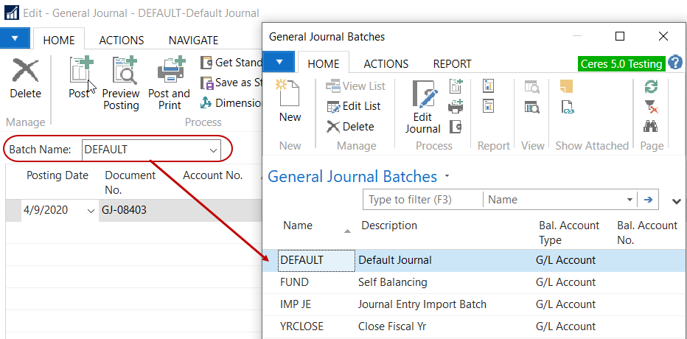The image size is (687, 339).
Task: Sort by the Description column header
Action: pyautogui.click(x=389, y=226)
